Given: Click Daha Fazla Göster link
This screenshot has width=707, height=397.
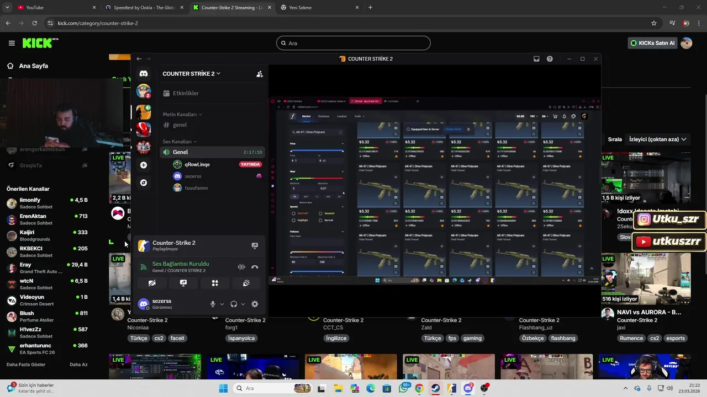Looking at the screenshot, I should click(26, 364).
